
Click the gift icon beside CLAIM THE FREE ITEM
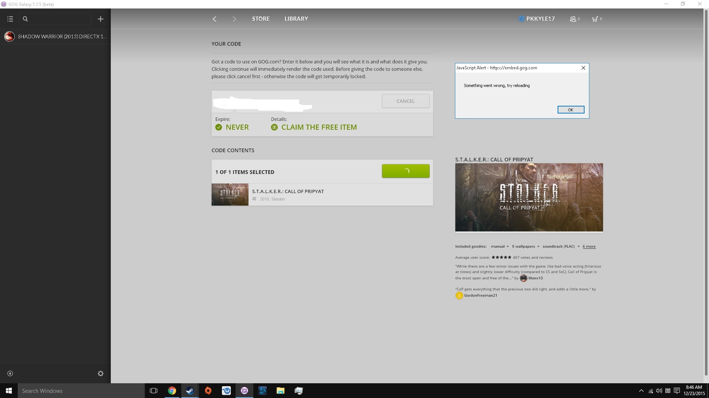coord(274,127)
